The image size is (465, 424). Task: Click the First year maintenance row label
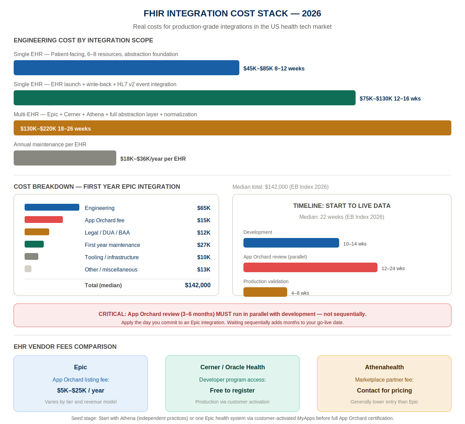[x=112, y=245]
